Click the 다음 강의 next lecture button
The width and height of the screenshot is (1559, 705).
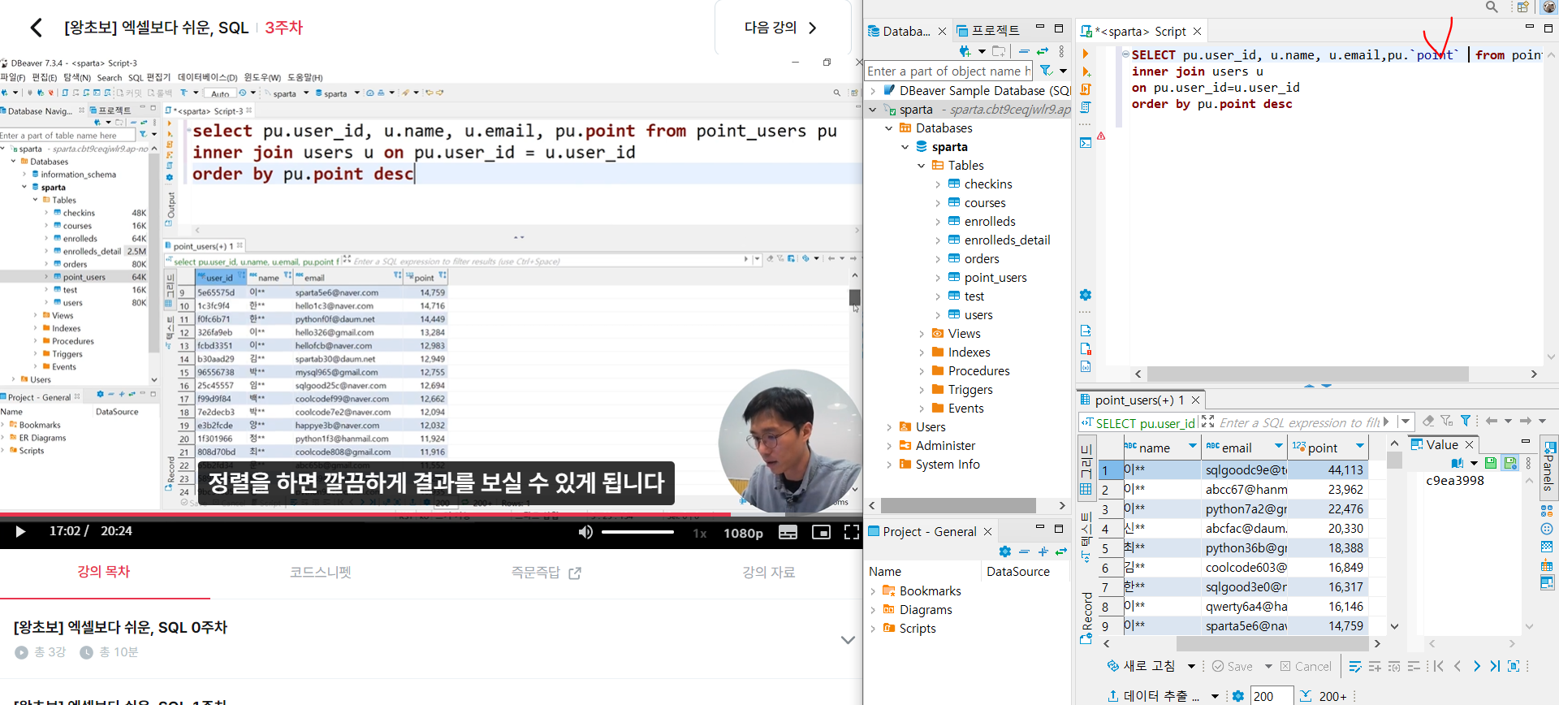point(780,28)
